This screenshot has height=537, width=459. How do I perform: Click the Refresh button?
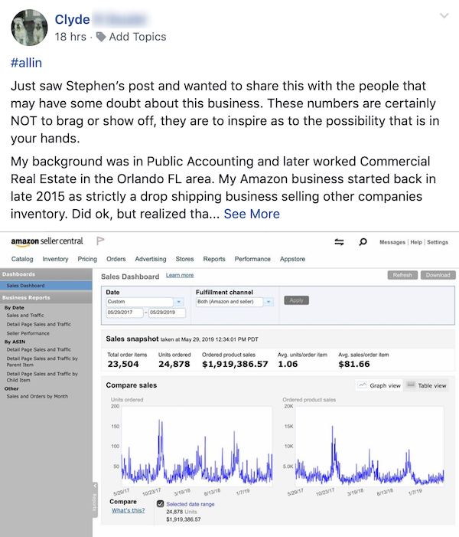[x=402, y=275]
